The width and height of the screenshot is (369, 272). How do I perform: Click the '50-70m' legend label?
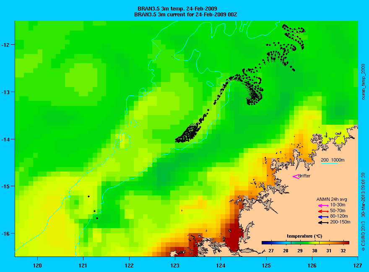click(x=338, y=210)
